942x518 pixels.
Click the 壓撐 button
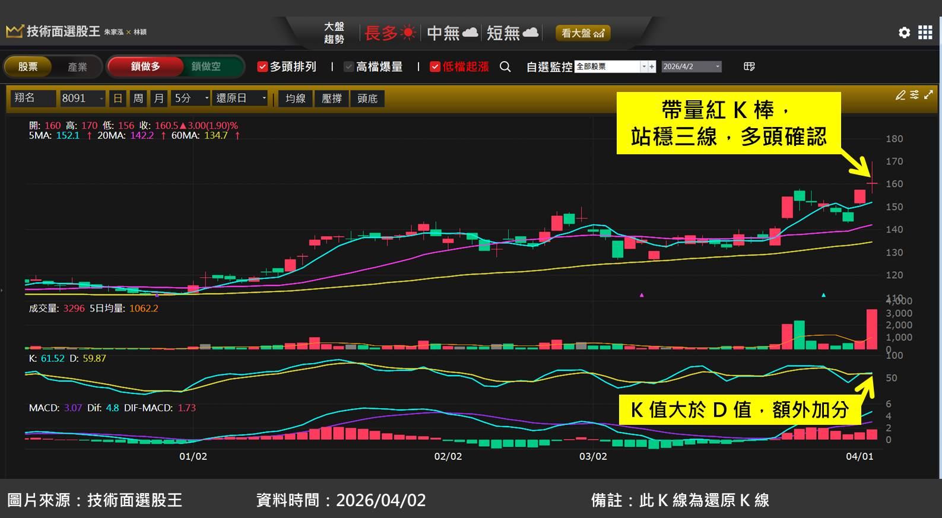pos(332,98)
